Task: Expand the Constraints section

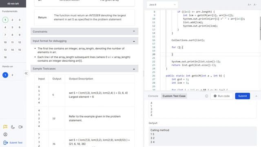Action: (84, 31)
